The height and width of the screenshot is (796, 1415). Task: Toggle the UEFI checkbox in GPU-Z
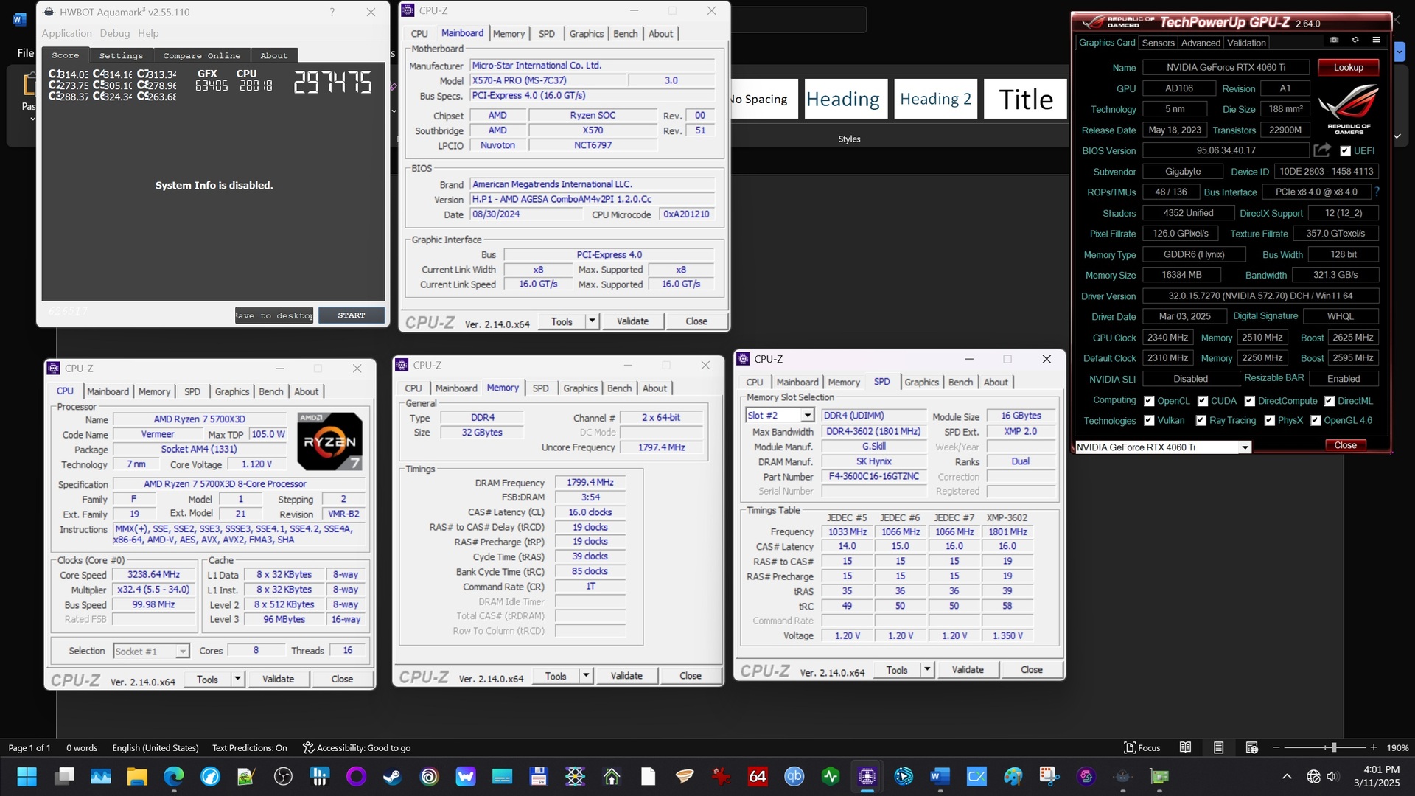click(x=1346, y=151)
